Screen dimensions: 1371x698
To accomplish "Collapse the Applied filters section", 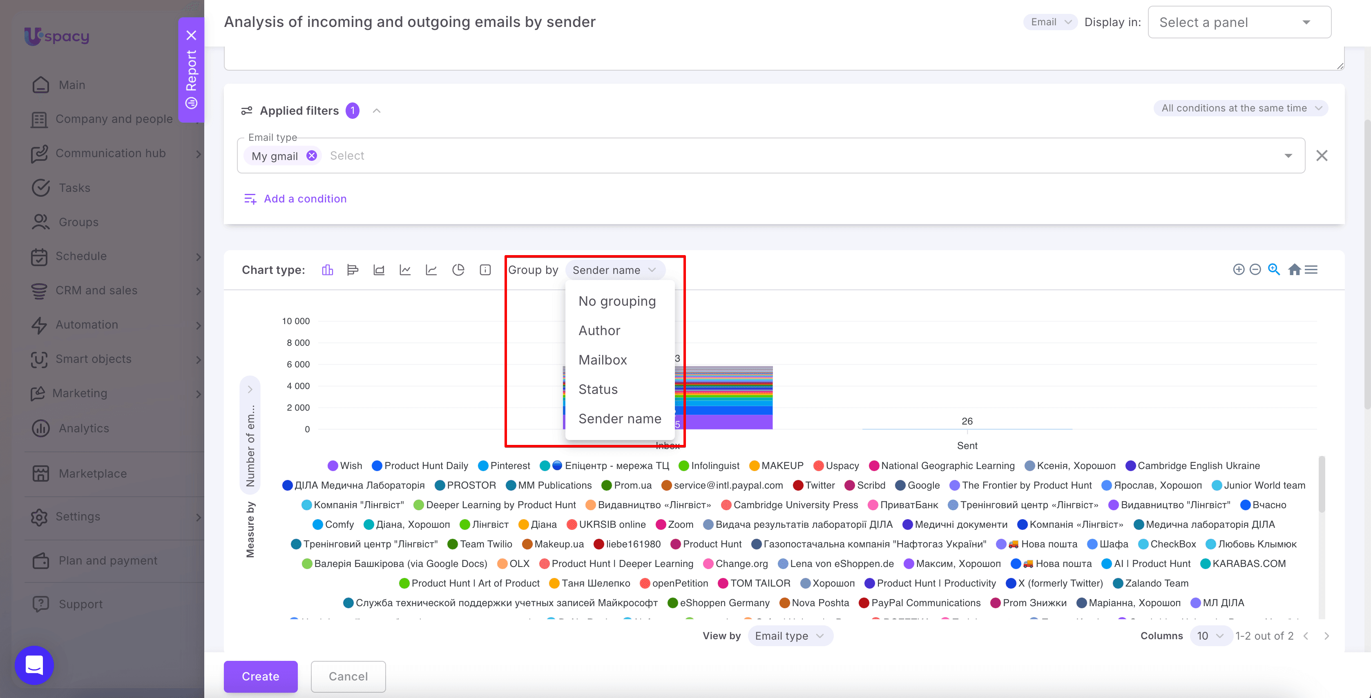I will tap(376, 111).
